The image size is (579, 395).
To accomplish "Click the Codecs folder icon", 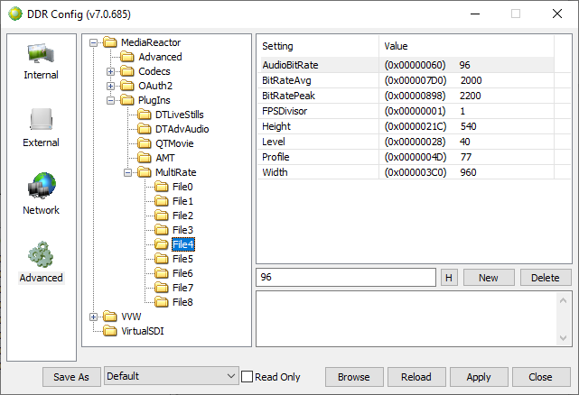I will (x=127, y=71).
